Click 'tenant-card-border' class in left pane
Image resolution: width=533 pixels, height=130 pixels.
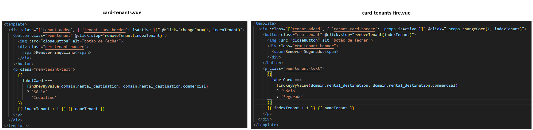point(105,30)
